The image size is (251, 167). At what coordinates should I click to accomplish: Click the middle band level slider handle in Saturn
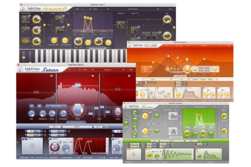78,85
